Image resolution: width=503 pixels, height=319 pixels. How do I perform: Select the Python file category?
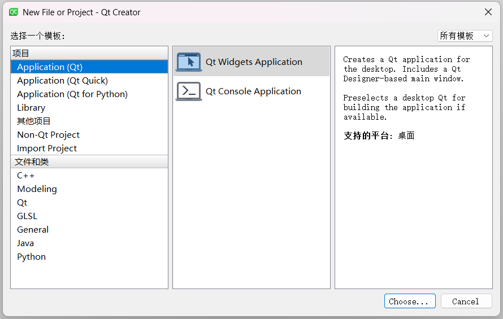pyautogui.click(x=89, y=256)
